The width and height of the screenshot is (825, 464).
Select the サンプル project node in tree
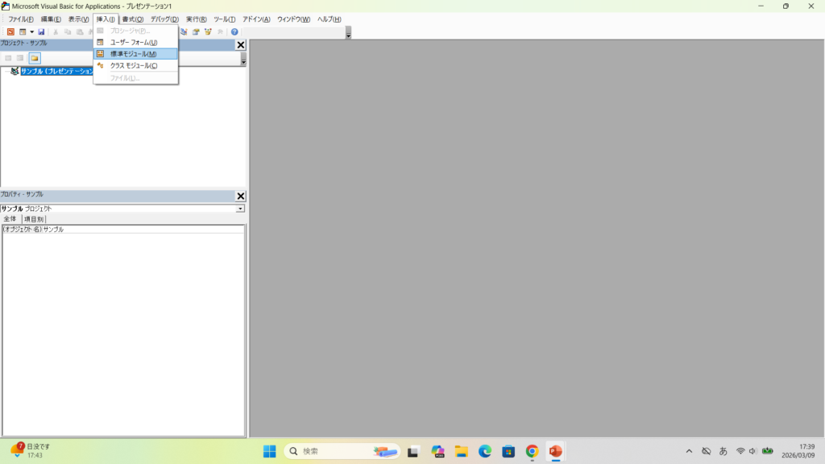point(56,72)
